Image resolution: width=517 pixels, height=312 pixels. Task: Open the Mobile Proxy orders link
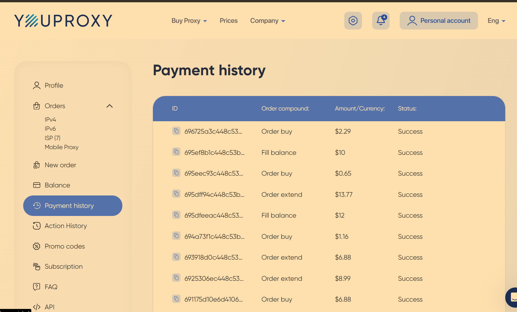click(62, 147)
